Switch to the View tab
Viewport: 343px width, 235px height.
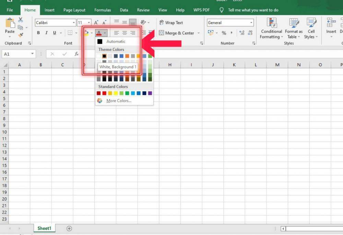[x=163, y=10]
